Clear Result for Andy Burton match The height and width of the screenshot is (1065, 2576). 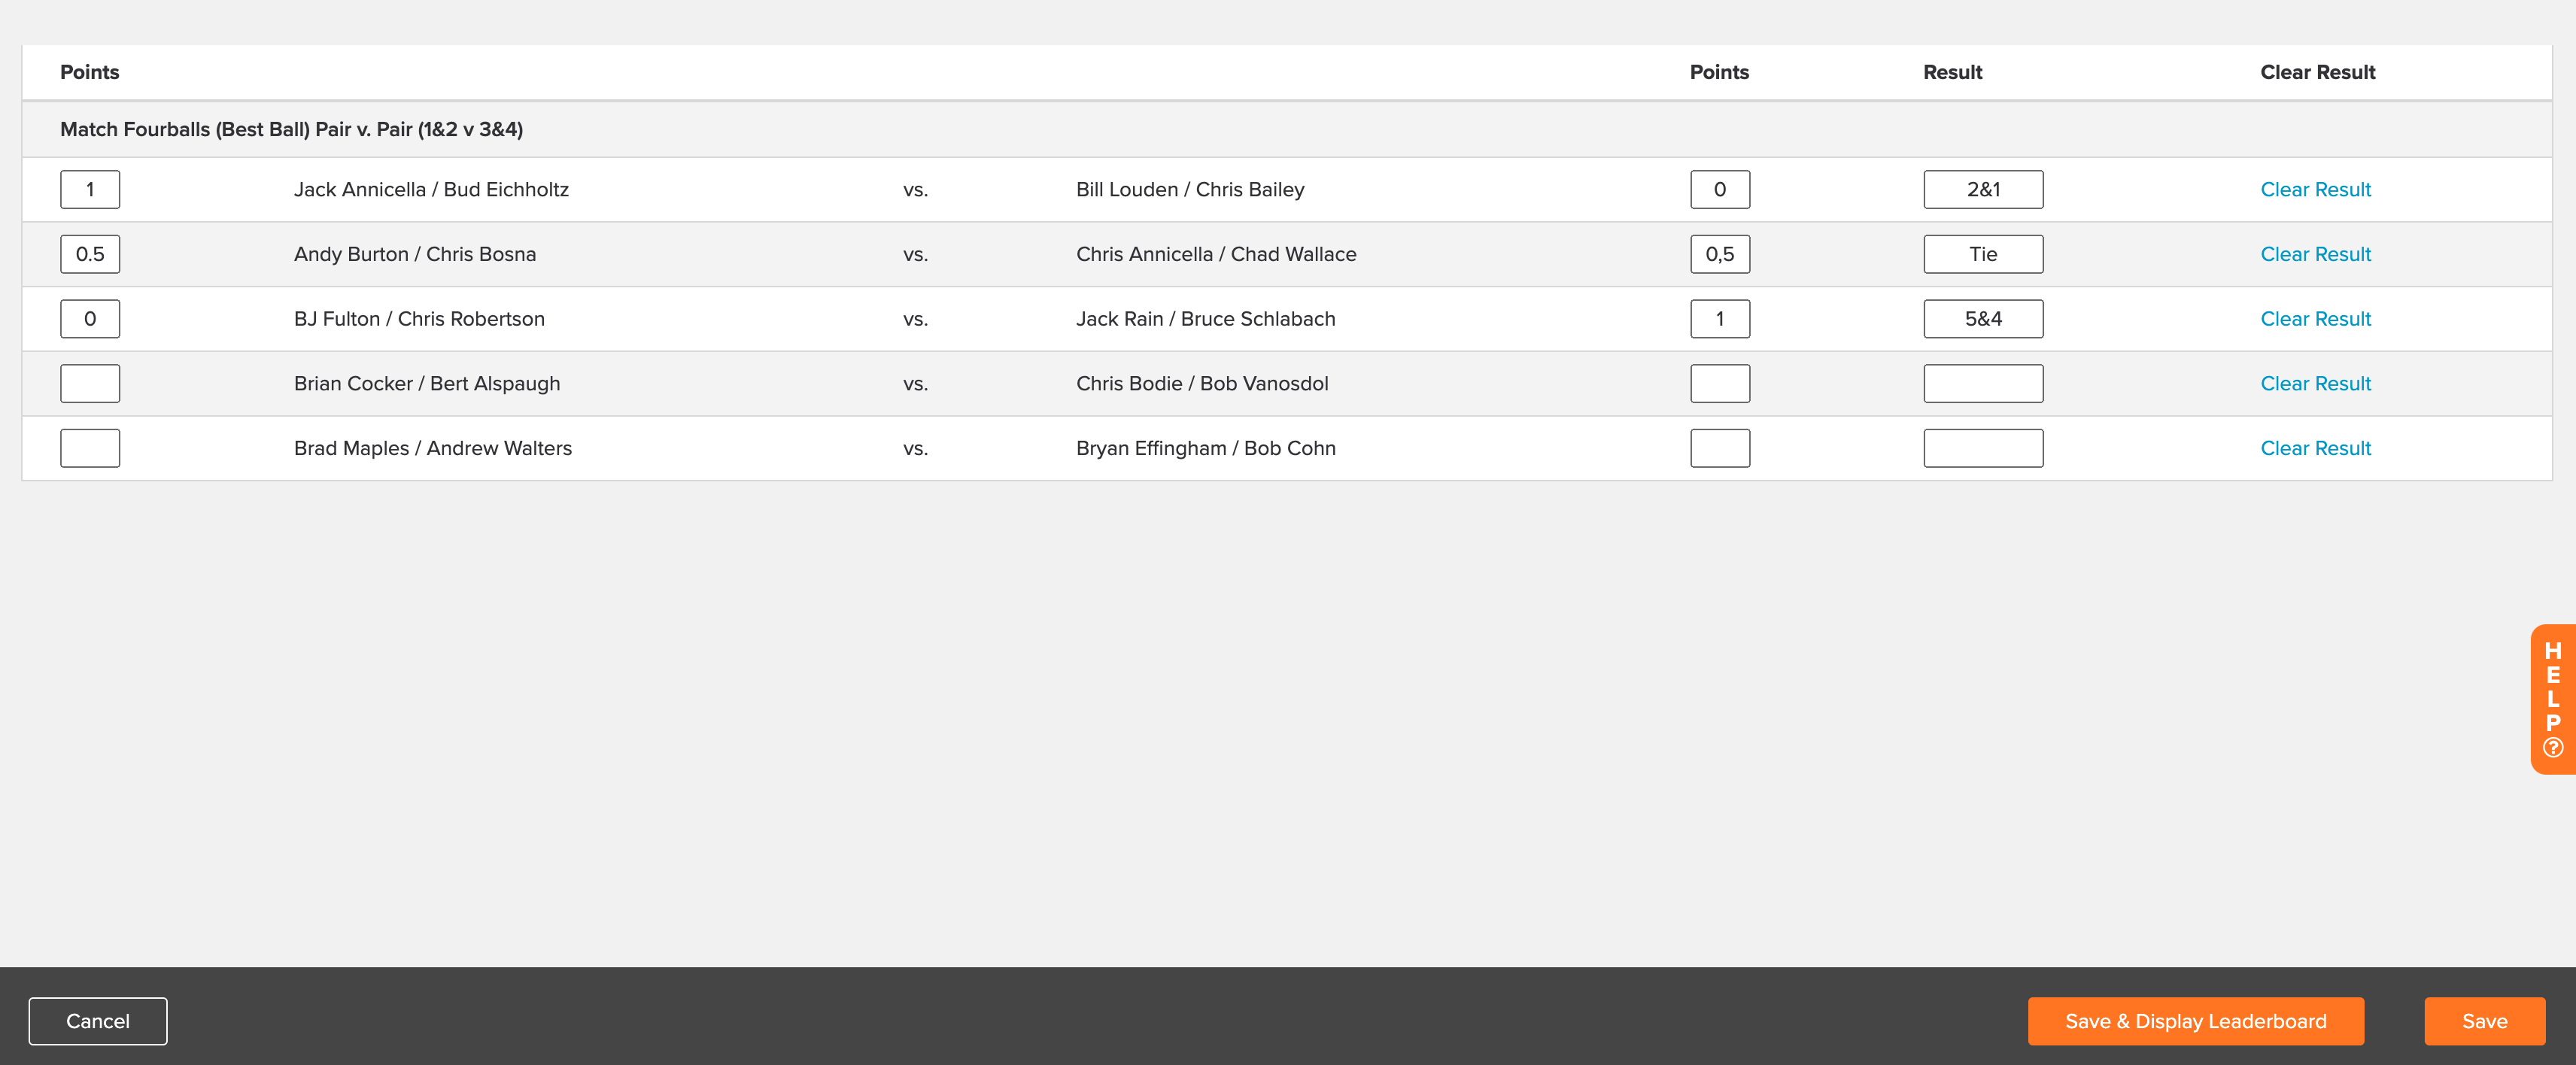(2315, 254)
